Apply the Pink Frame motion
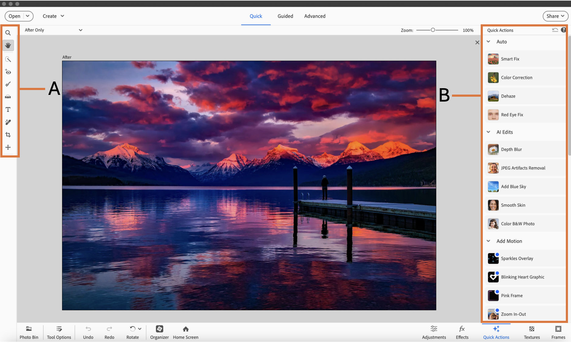 pyautogui.click(x=525, y=296)
